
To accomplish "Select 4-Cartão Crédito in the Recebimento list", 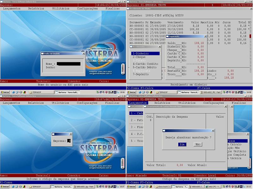I will (x=145, y=64).
